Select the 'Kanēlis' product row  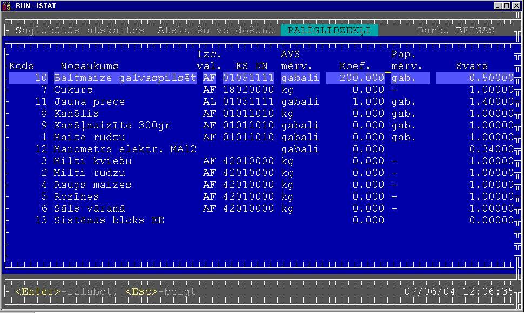[261, 113]
